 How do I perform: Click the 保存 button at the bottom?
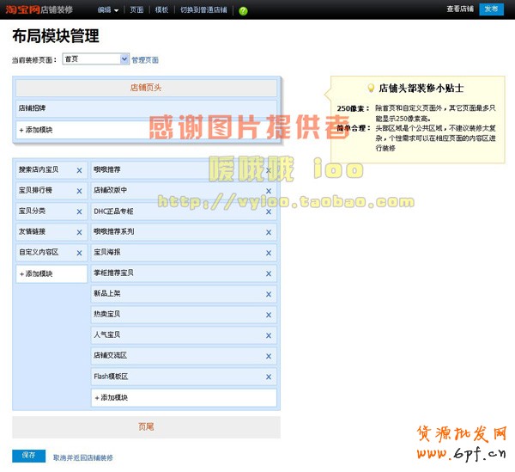[28, 456]
